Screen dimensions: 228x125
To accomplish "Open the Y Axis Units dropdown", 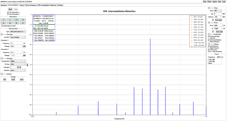I will (x=218, y=11).
